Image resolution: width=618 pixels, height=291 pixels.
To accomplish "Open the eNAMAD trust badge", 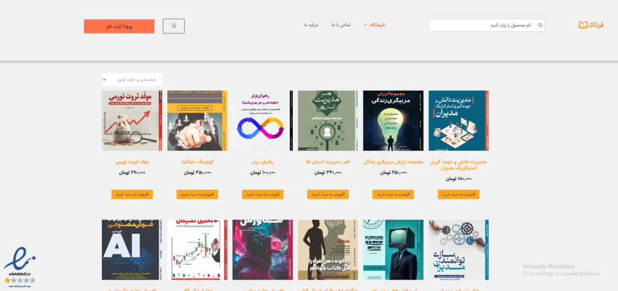I will (x=20, y=266).
